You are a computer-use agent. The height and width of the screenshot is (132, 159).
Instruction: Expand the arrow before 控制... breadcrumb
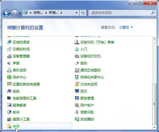(x=31, y=13)
